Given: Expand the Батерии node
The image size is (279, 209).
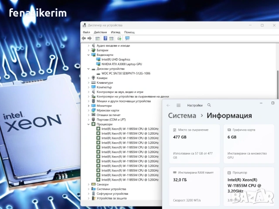Looking at the screenshot, I should [x=88, y=50].
